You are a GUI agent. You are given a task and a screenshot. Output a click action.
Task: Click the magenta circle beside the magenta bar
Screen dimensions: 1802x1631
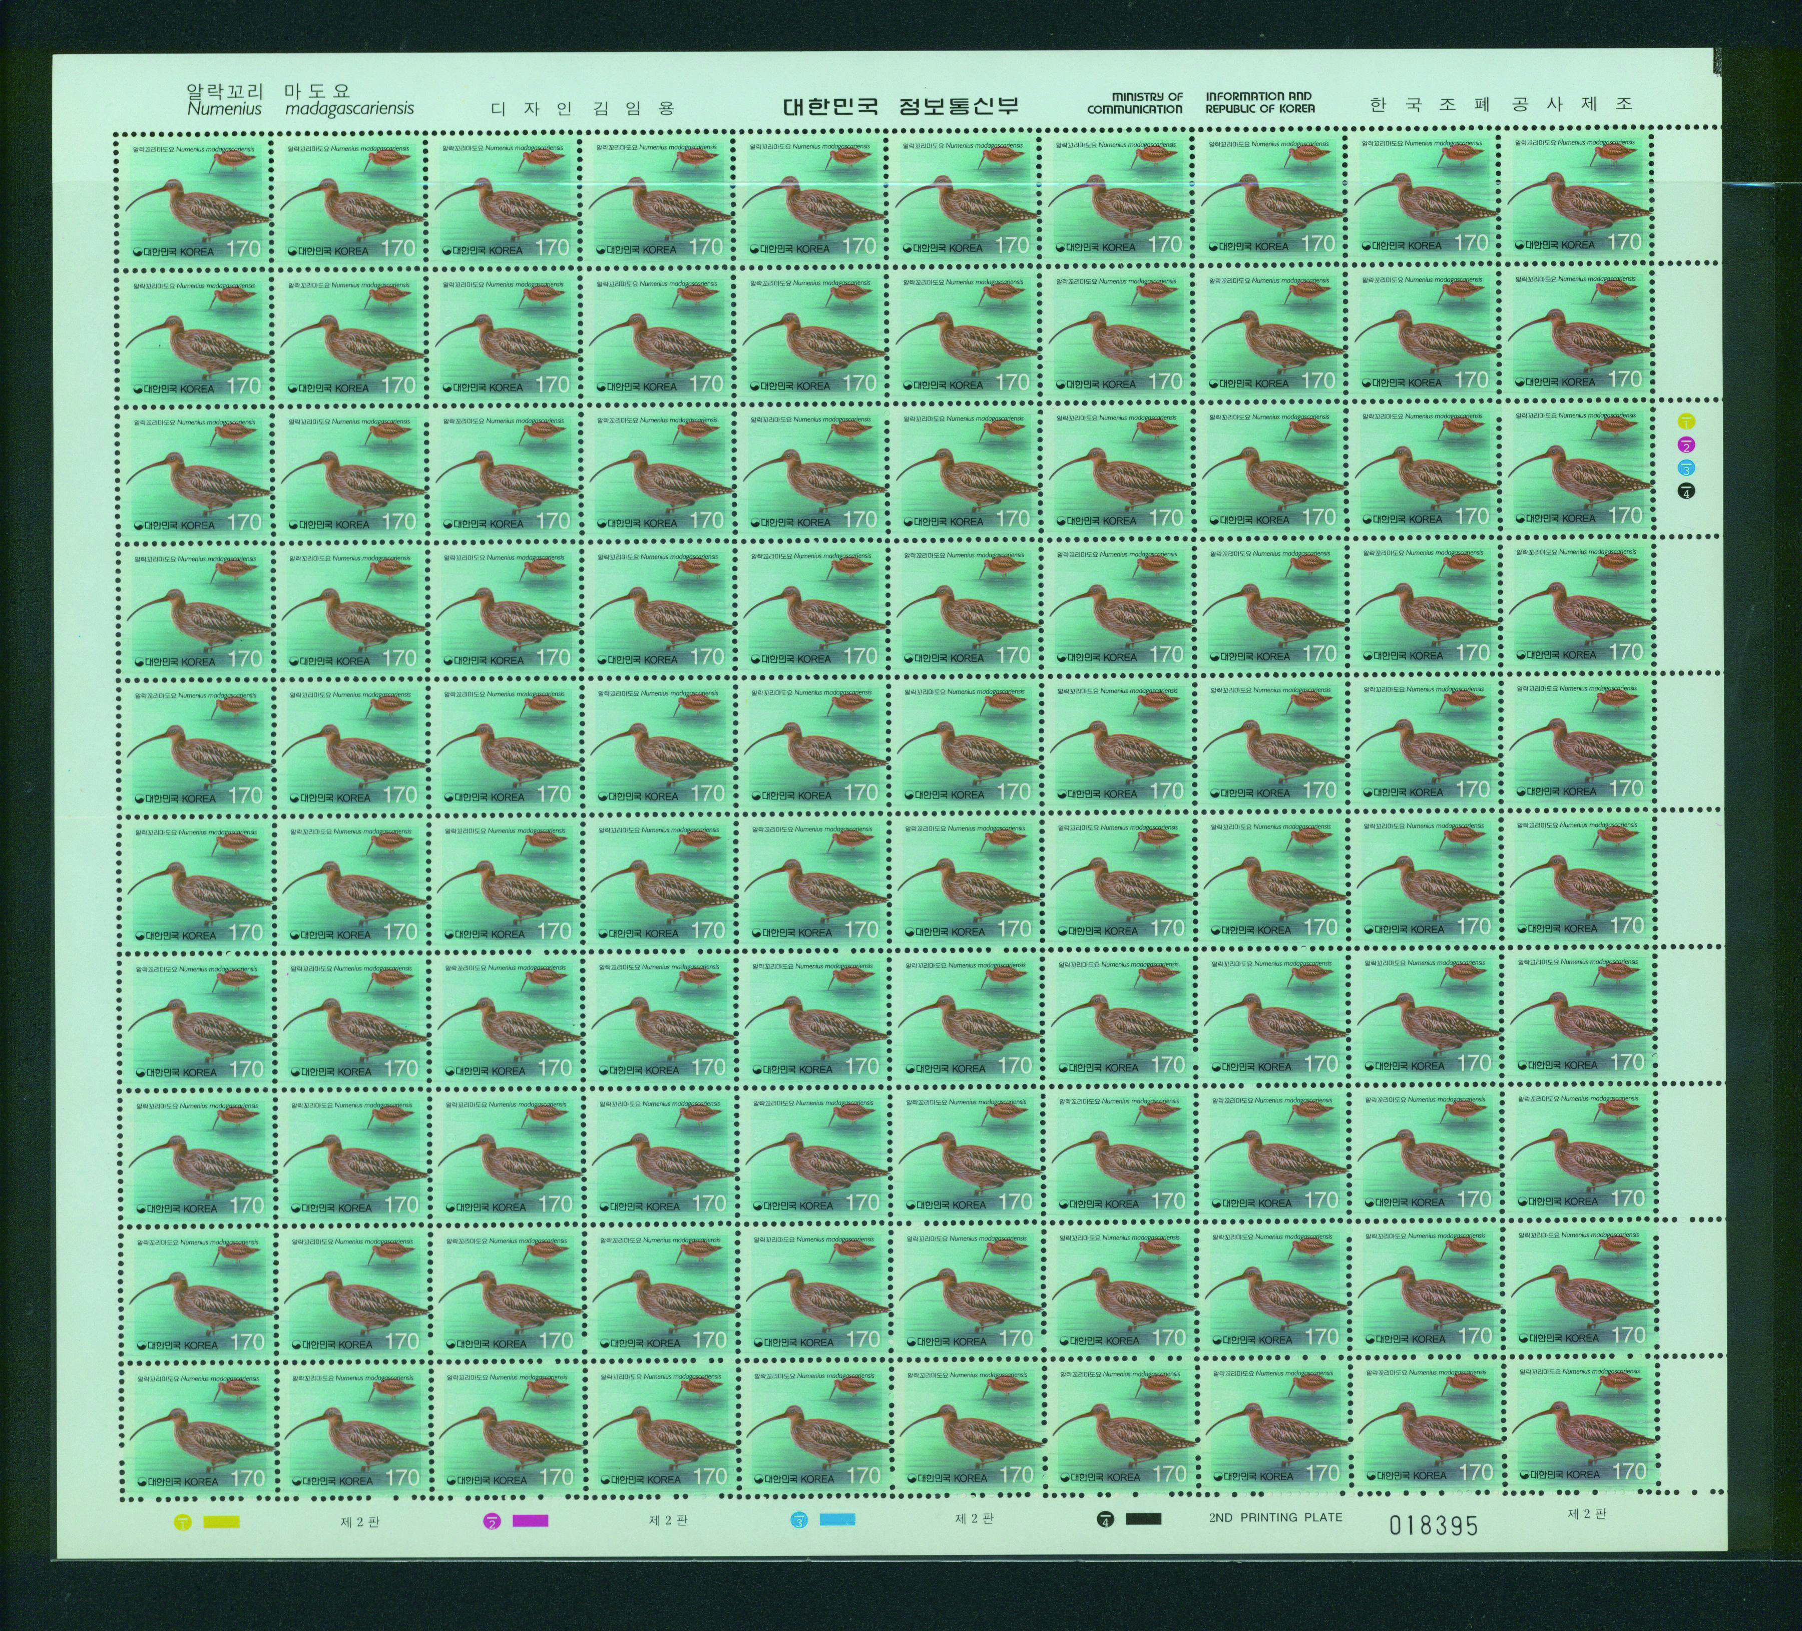492,1522
